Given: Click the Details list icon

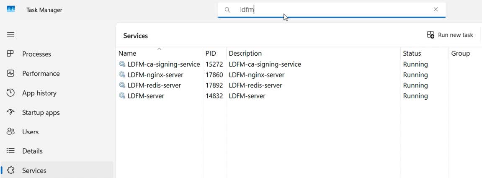Looking at the screenshot, I should point(10,151).
